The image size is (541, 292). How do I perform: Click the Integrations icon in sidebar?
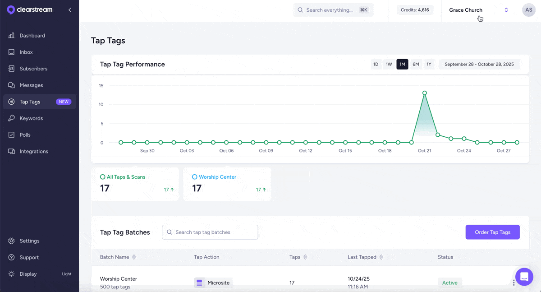[x=11, y=152]
